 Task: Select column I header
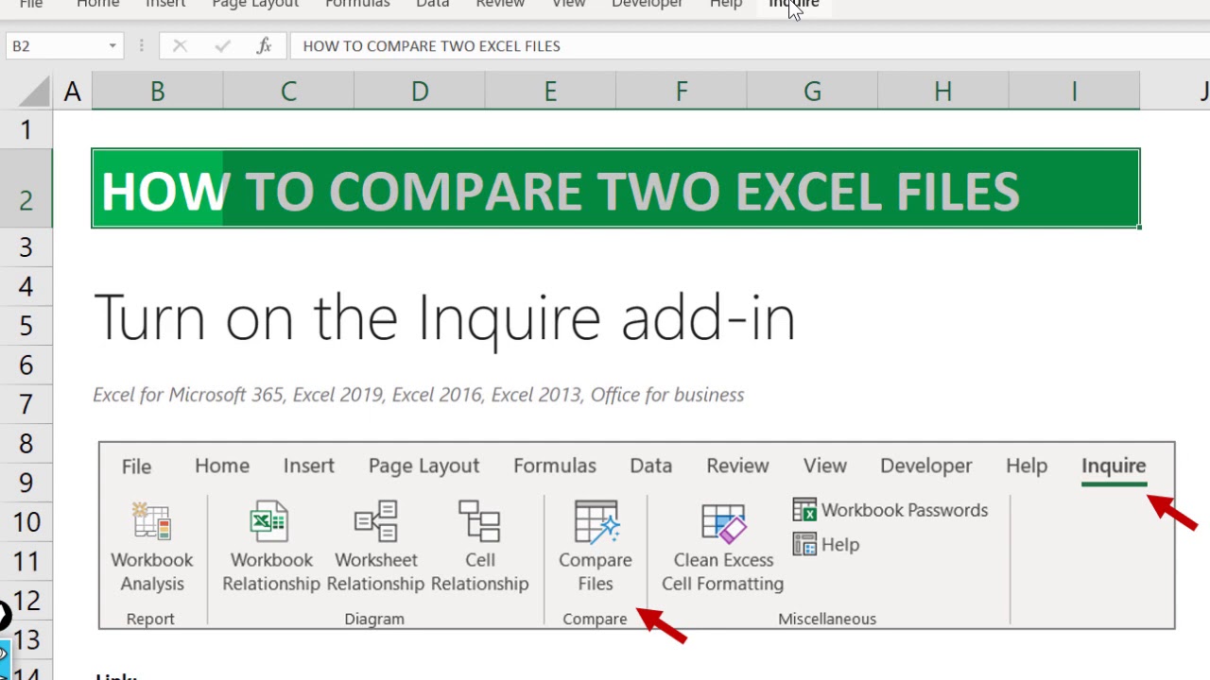[1074, 92]
